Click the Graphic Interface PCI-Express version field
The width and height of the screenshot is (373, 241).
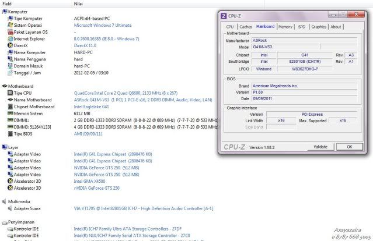[312, 114]
